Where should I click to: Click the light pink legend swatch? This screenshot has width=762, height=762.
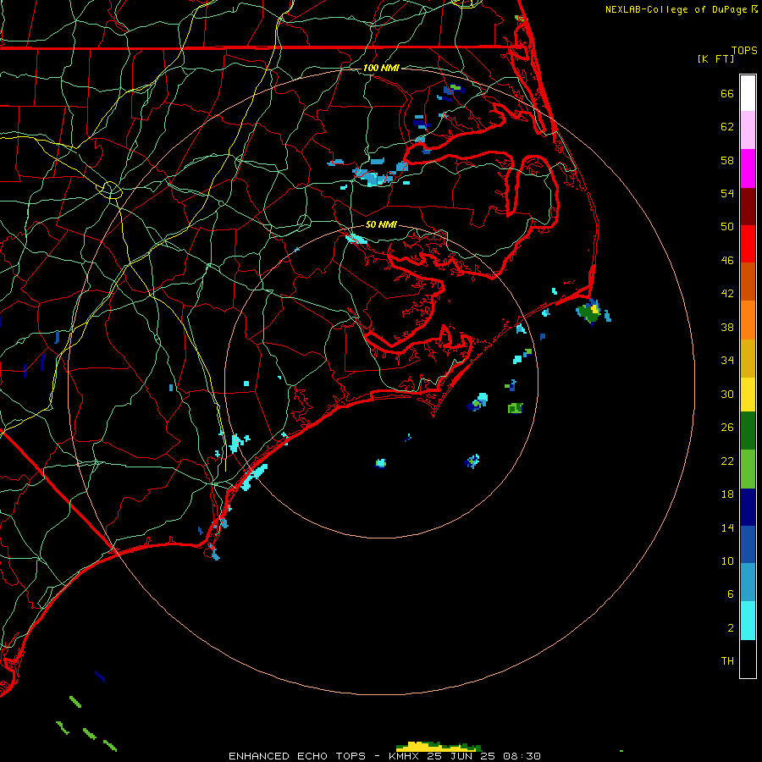(748, 130)
